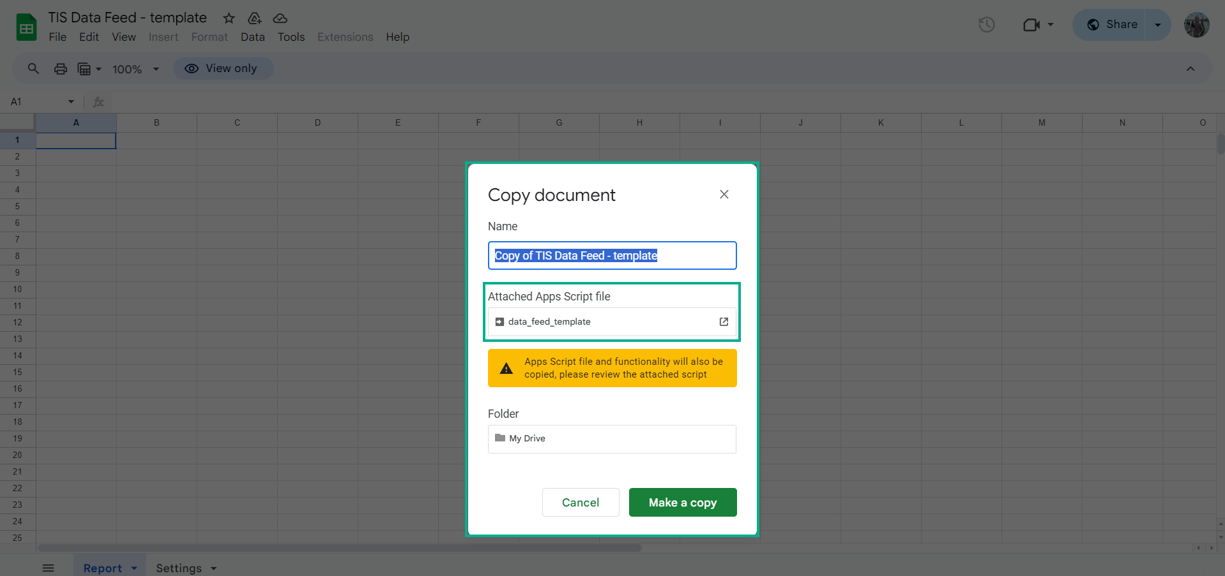The image size is (1225, 576).
Task: Open attached script in new window icon
Action: pyautogui.click(x=724, y=322)
